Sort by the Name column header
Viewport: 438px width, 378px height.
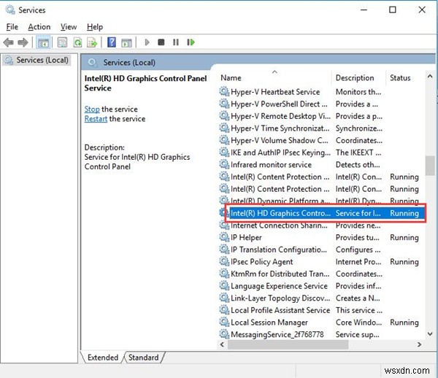click(x=275, y=77)
